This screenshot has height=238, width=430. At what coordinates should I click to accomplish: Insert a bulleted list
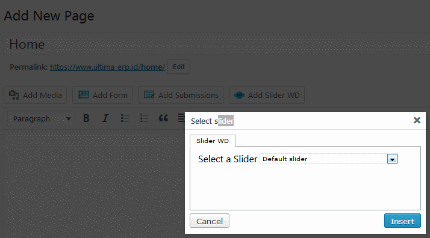(x=125, y=118)
